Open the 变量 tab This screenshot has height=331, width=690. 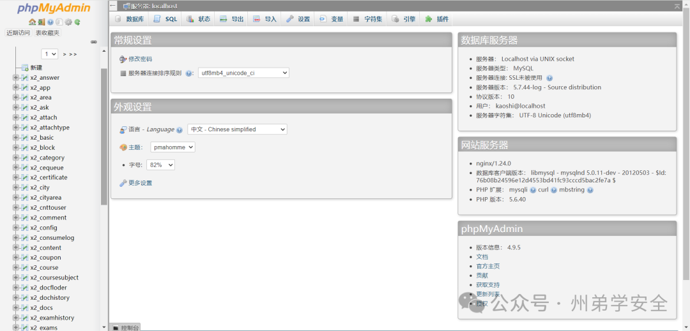click(x=332, y=19)
